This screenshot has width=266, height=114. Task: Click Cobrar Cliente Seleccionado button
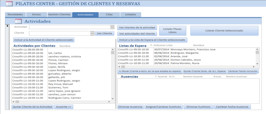[x=224, y=31]
